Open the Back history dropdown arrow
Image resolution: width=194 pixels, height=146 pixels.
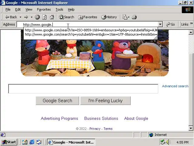pyautogui.click(x=20, y=17)
